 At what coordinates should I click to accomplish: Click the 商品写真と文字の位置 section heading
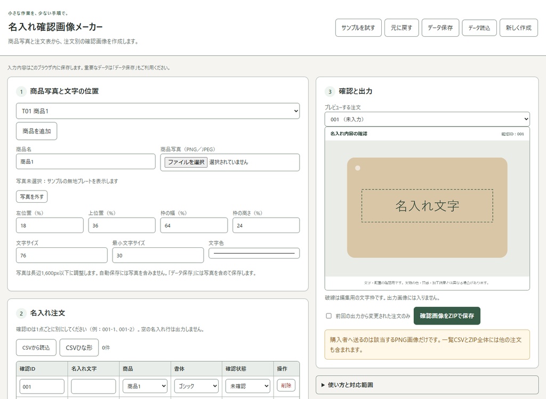click(65, 91)
